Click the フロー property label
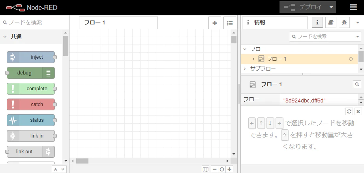The image size is (364, 173). (x=251, y=100)
